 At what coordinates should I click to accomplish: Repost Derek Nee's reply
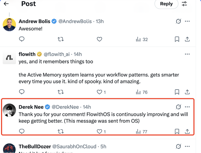point(60,132)
